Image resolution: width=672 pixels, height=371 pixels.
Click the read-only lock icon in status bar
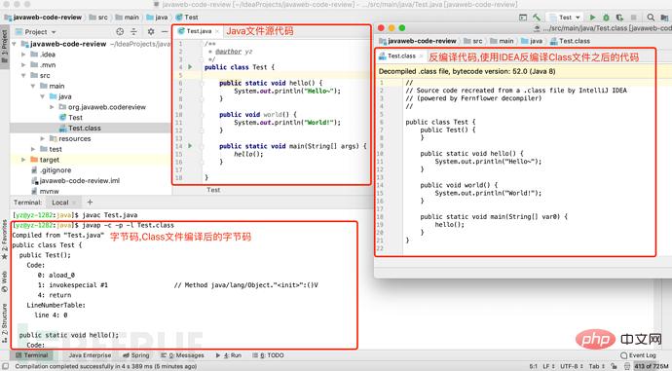[615, 366]
